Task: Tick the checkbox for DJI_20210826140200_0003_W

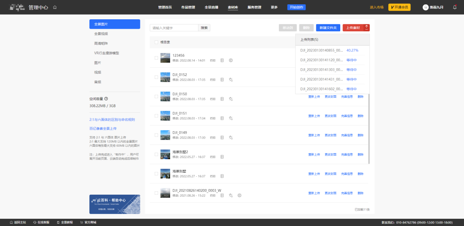Action: (156, 193)
